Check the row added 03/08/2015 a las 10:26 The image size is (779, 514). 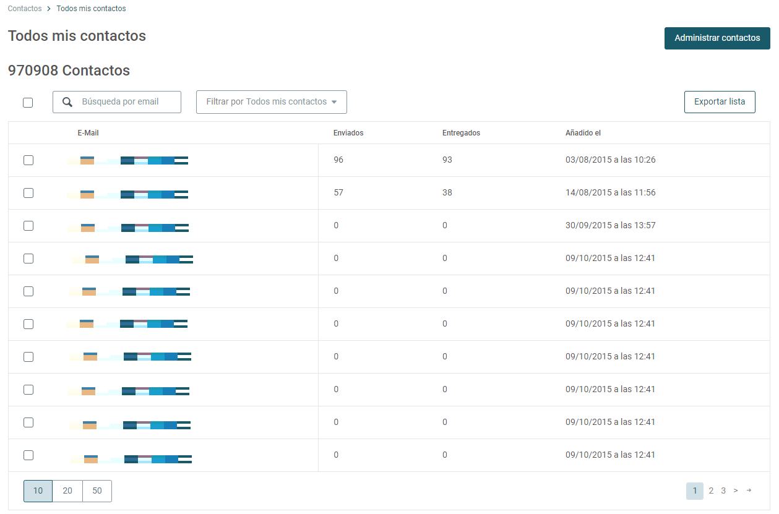(x=28, y=160)
